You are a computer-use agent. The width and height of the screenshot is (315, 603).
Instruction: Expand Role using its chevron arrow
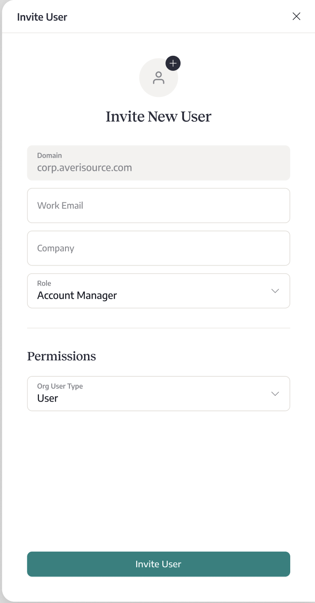pyautogui.click(x=275, y=291)
